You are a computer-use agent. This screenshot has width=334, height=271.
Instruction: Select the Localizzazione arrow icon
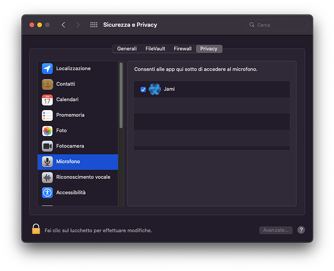pos(47,69)
